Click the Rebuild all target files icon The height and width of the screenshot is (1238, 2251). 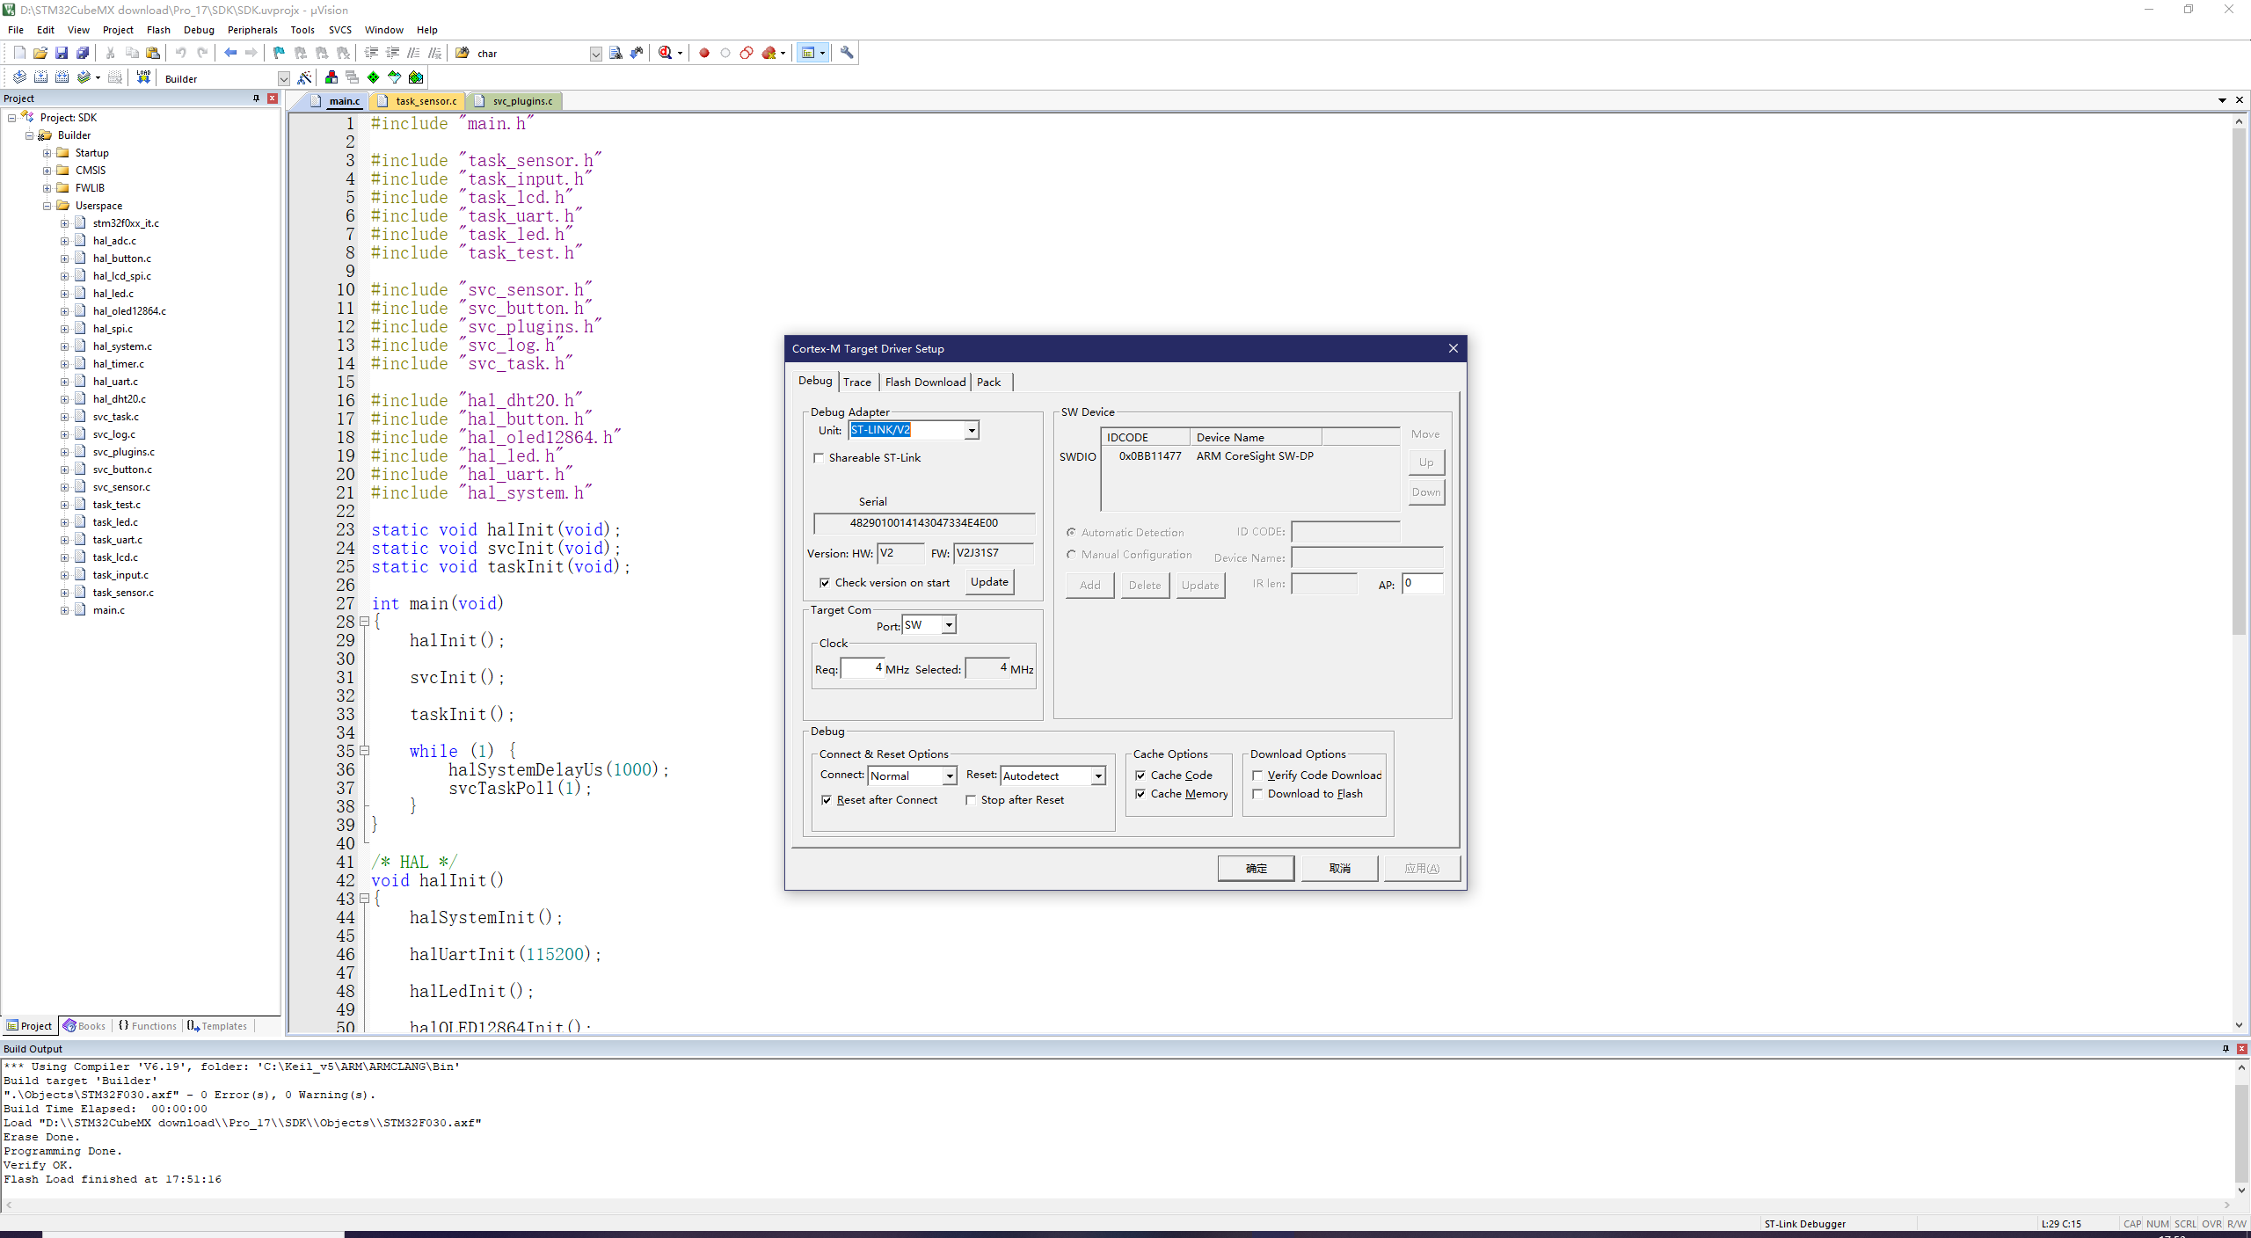click(x=62, y=77)
